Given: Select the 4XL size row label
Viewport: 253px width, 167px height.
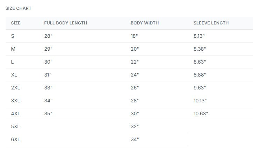Looking at the screenshot, I should (x=15, y=114).
